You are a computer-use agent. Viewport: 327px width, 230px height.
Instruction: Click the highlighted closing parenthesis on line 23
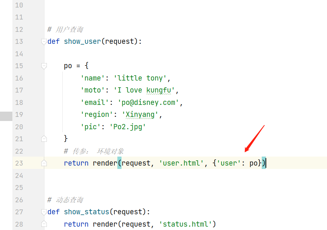[264, 163]
